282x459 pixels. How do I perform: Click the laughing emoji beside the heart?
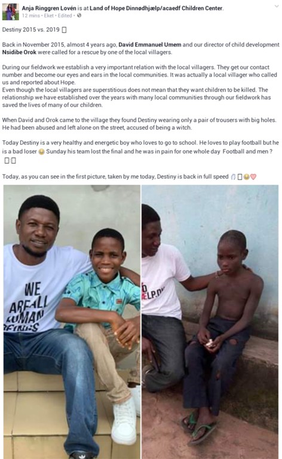click(x=247, y=177)
